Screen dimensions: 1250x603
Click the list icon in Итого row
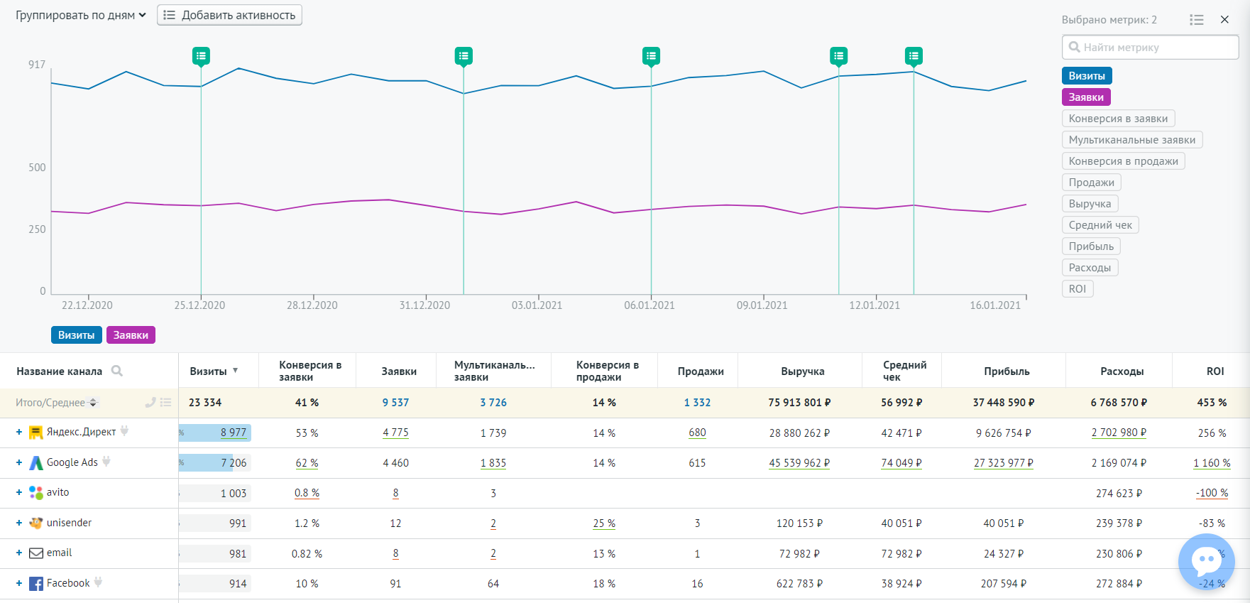165,402
